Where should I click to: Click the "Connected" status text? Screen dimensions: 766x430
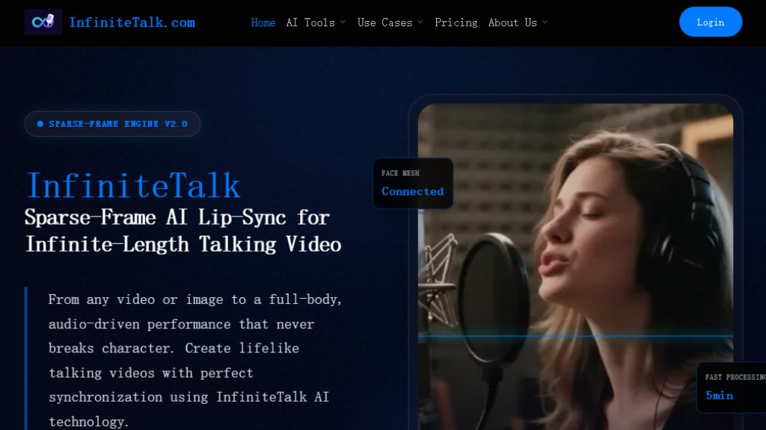coord(412,192)
